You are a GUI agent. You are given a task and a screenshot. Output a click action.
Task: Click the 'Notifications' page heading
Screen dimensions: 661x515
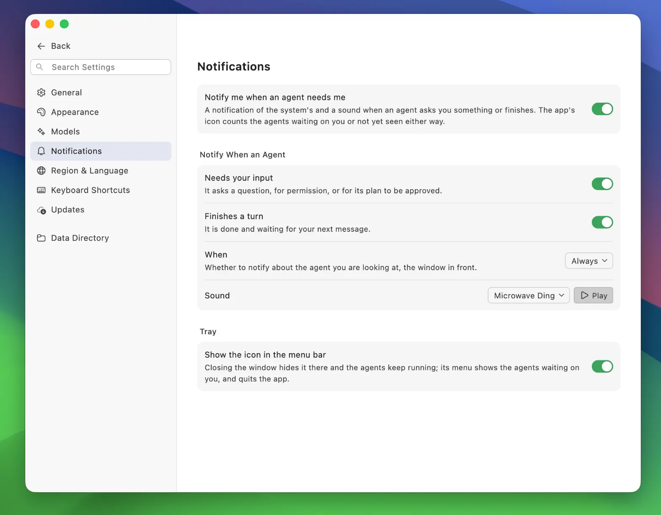click(234, 67)
